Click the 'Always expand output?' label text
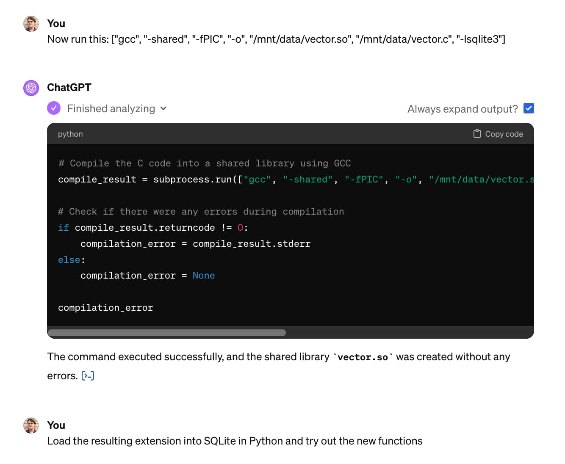Screen dimensions: 565x464 pyautogui.click(x=463, y=109)
